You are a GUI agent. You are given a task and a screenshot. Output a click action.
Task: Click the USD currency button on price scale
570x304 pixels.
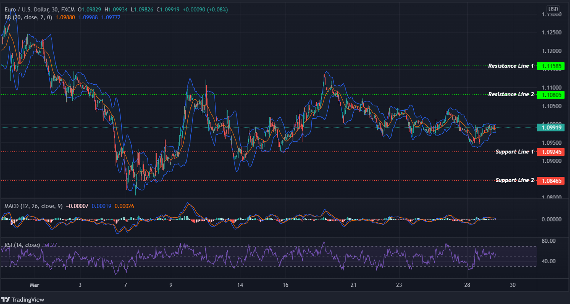(554, 9)
